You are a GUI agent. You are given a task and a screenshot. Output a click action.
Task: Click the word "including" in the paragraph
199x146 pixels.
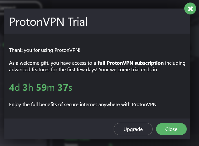coord(175,63)
